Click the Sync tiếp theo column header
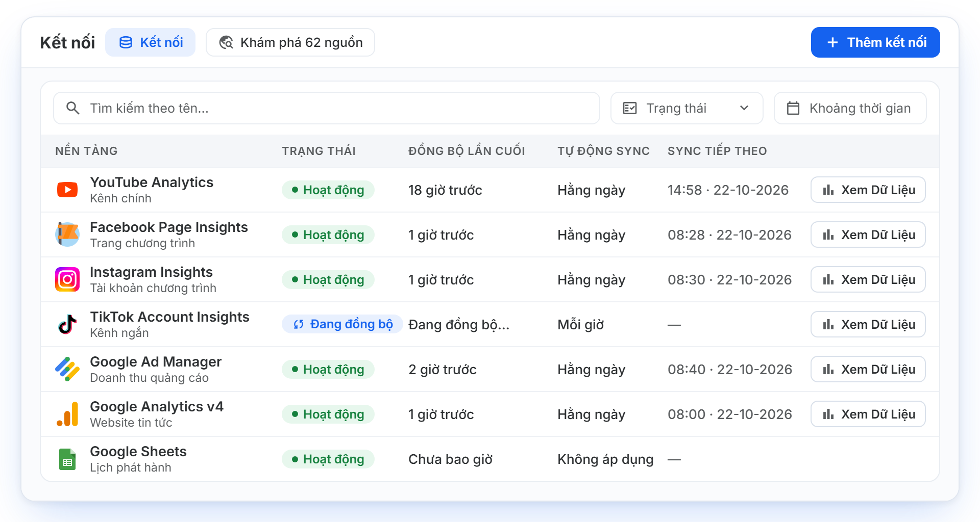The width and height of the screenshot is (980, 522). 717,151
